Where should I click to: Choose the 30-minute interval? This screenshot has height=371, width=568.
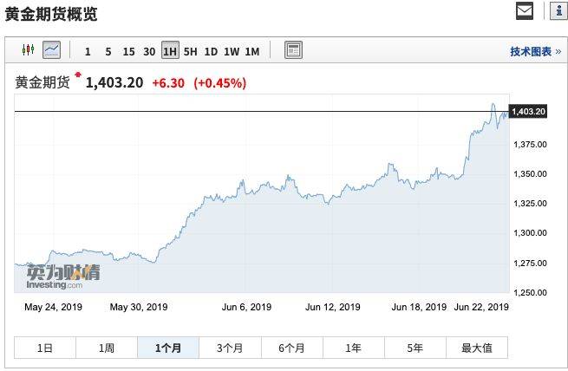pos(149,51)
